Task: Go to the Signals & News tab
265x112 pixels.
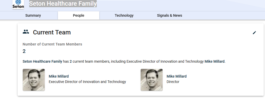Action: 170,15
